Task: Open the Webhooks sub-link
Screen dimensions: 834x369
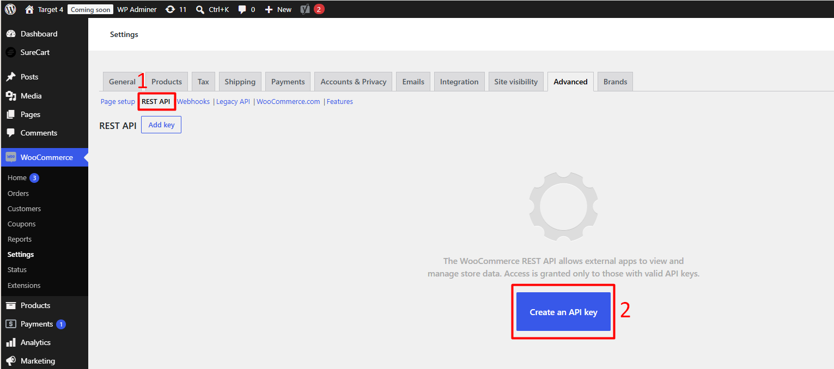Action: click(193, 102)
